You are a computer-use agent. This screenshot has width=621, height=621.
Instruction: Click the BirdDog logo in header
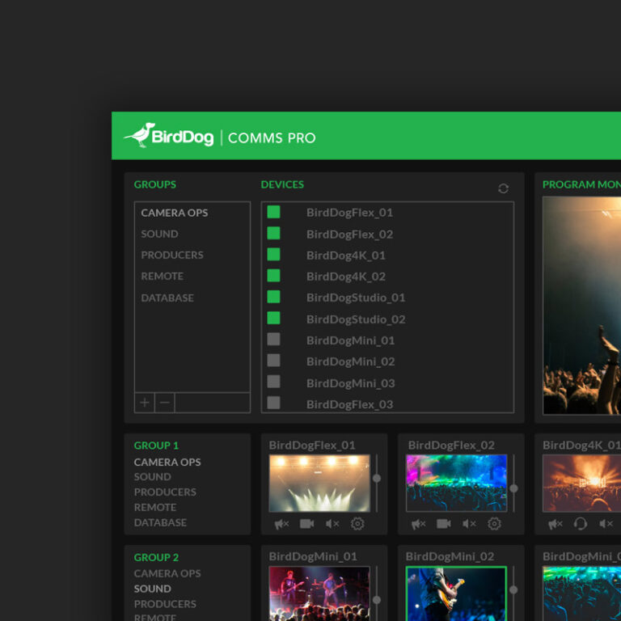tap(169, 136)
